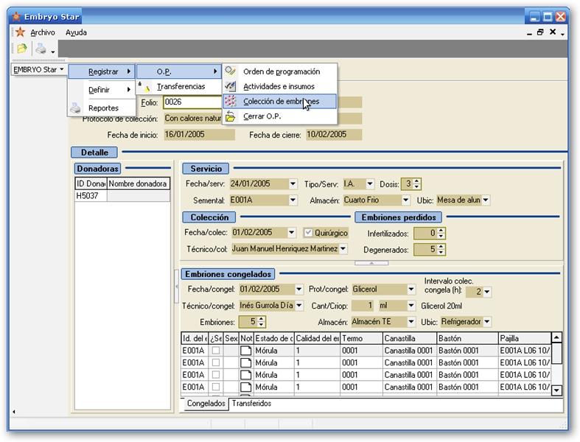The image size is (580, 442).
Task: Open the EMBRYO Star dropdown button
Action: coord(38,69)
